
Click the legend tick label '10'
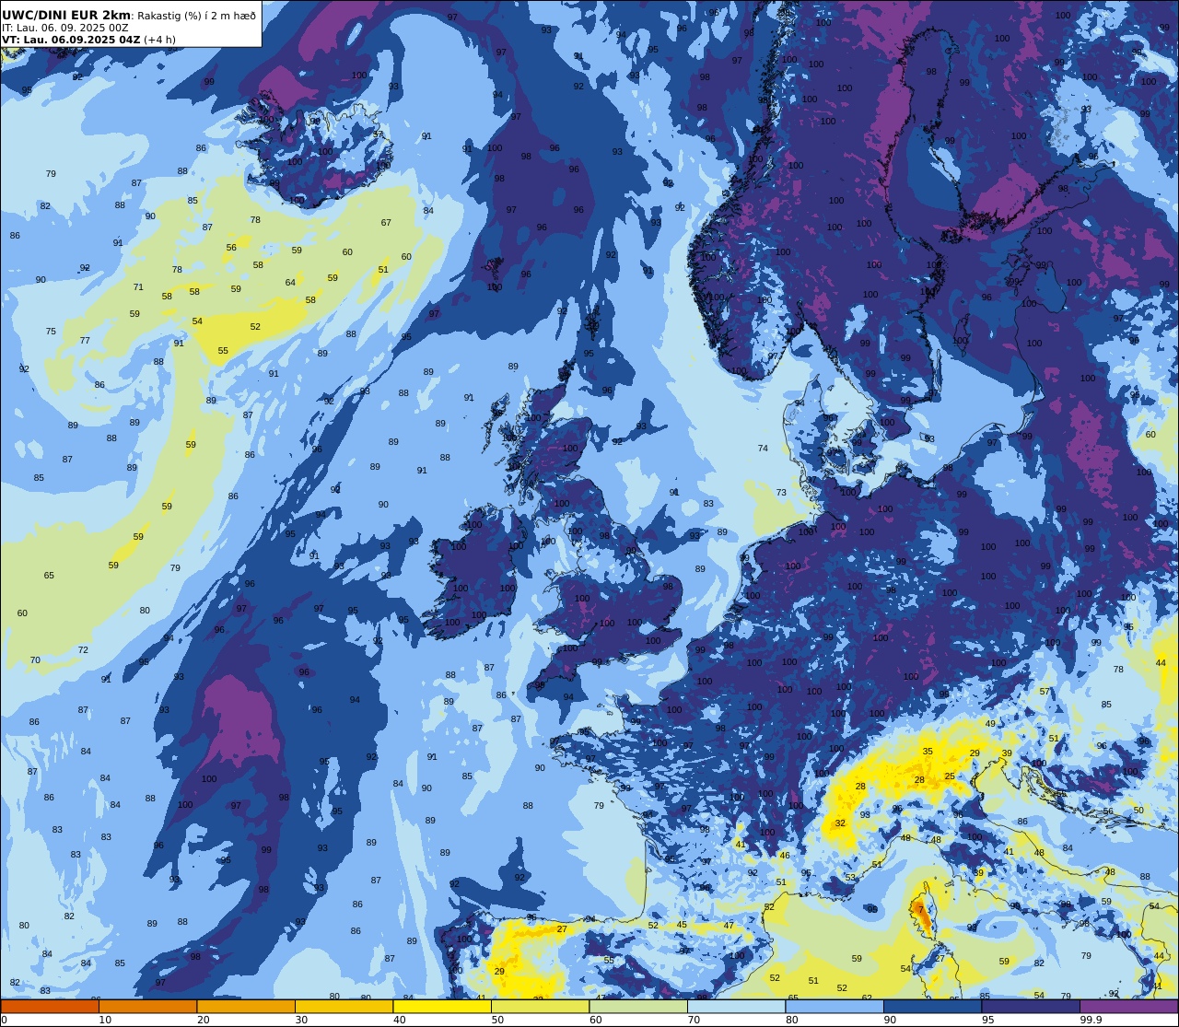pos(105,1020)
